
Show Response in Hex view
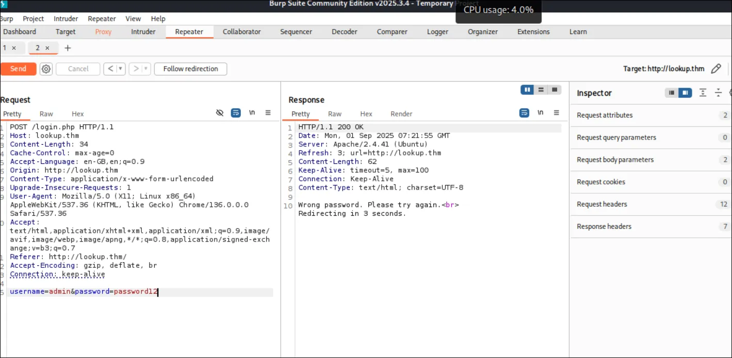pyautogui.click(x=366, y=114)
